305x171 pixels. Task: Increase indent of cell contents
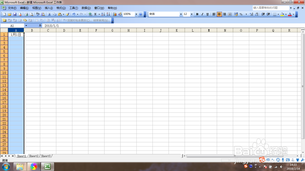coord(268,14)
